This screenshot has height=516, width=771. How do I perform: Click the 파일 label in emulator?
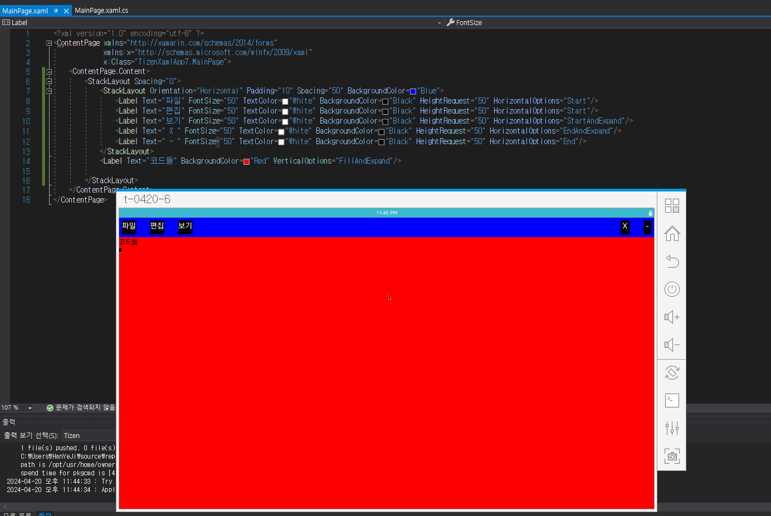[x=129, y=226]
